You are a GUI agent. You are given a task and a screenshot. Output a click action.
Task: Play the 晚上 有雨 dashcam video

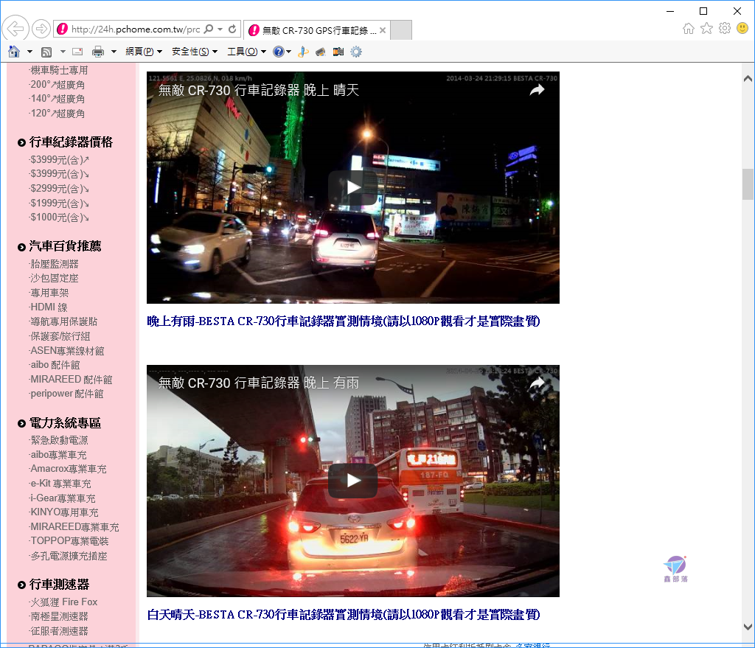tap(353, 481)
